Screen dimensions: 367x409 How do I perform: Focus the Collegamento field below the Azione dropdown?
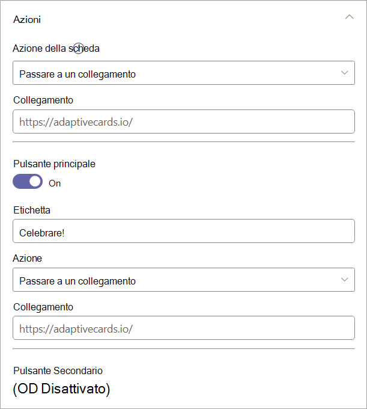pos(183,328)
